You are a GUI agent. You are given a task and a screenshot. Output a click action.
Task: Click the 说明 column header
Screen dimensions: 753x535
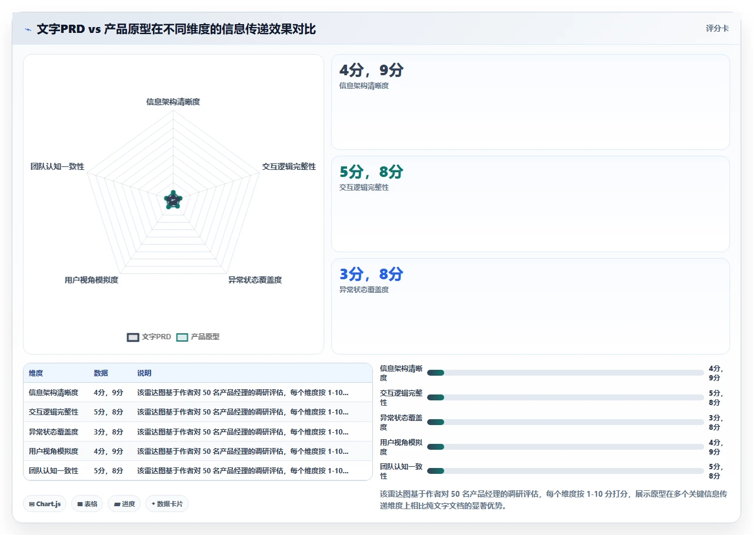(144, 373)
